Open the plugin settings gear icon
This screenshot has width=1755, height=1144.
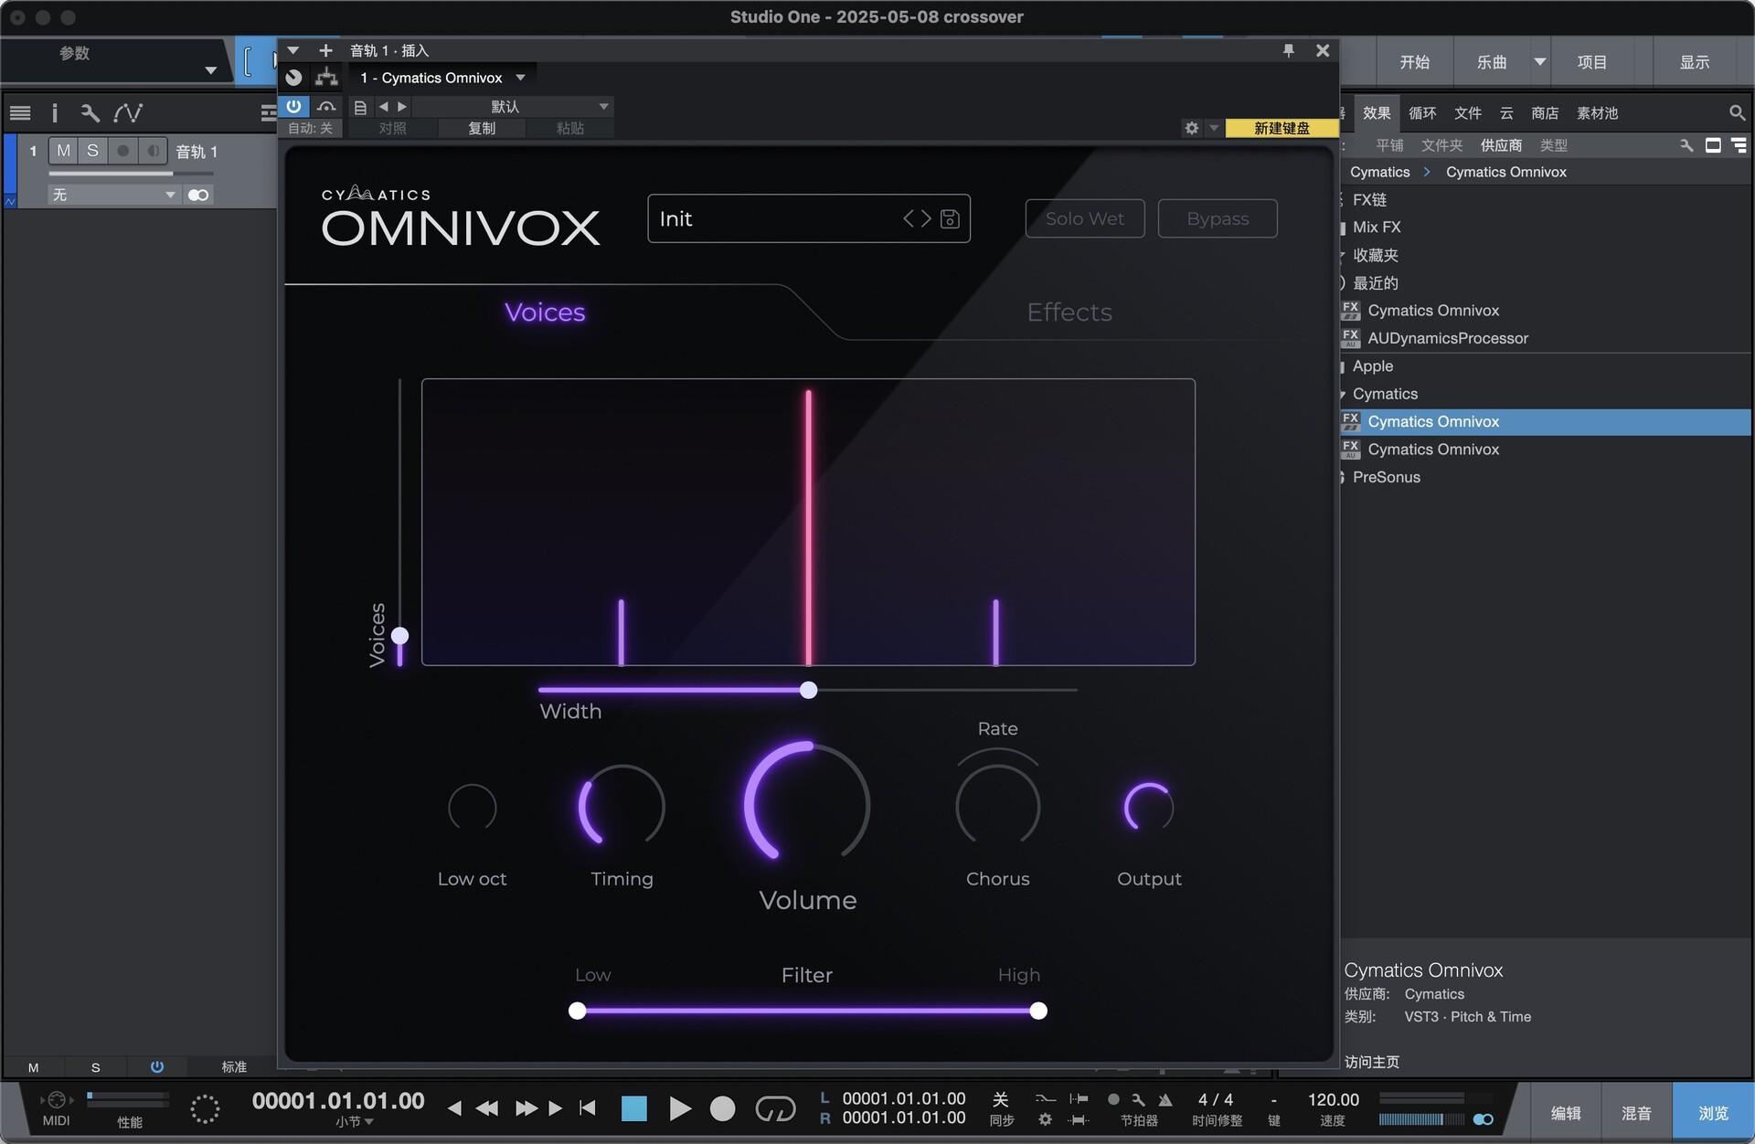[x=1192, y=128]
